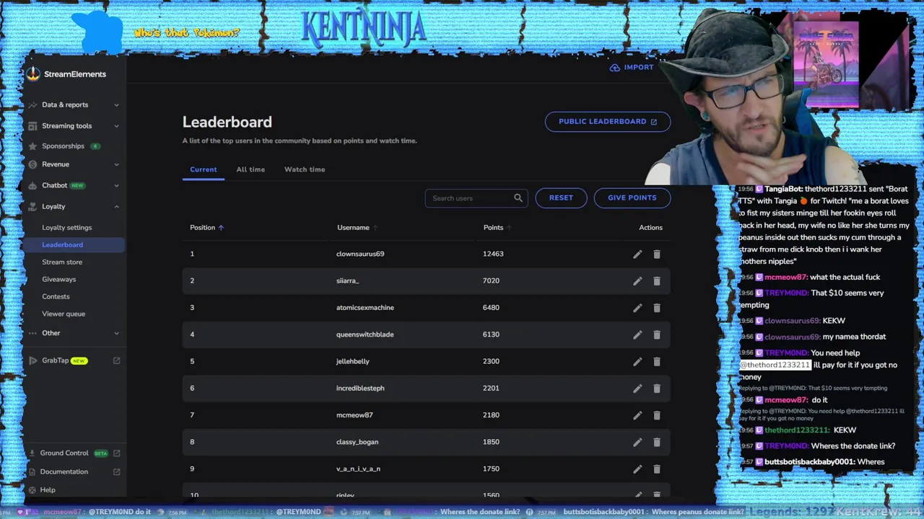Edit siiarra_ entry pencil icon
This screenshot has width=924, height=519.
(x=637, y=281)
